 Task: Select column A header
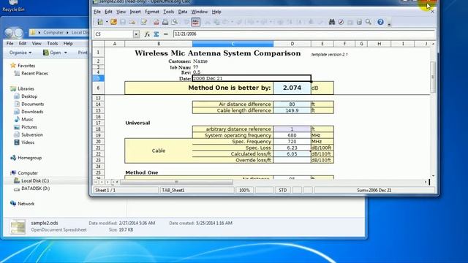tap(115, 44)
